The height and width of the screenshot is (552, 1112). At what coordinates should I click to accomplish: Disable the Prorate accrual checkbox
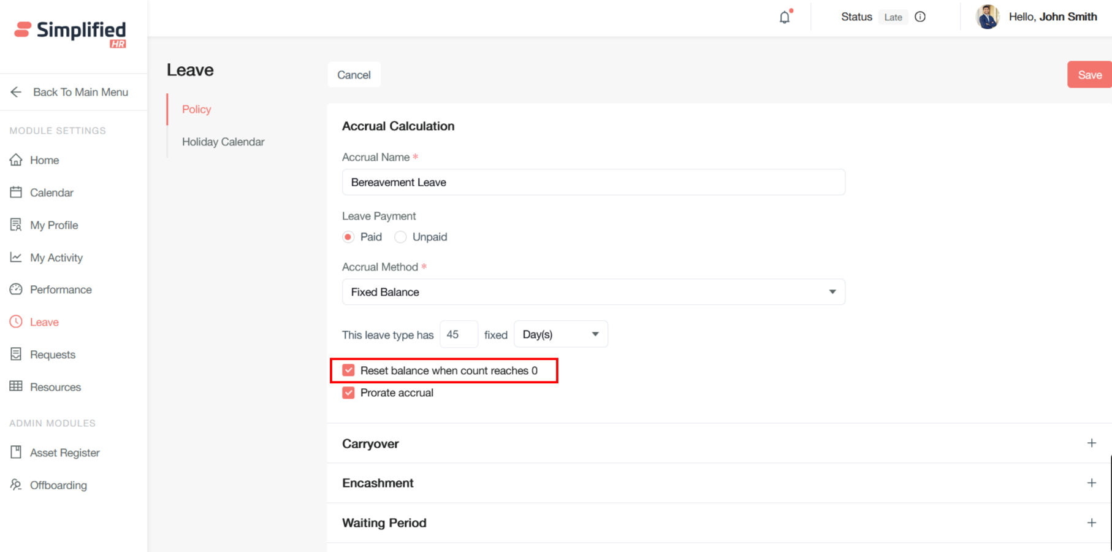[348, 393]
